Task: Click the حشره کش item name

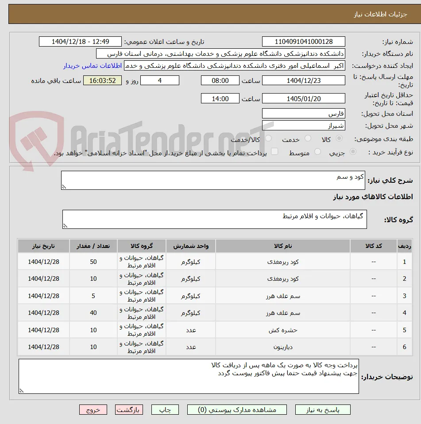Action: [x=283, y=330]
